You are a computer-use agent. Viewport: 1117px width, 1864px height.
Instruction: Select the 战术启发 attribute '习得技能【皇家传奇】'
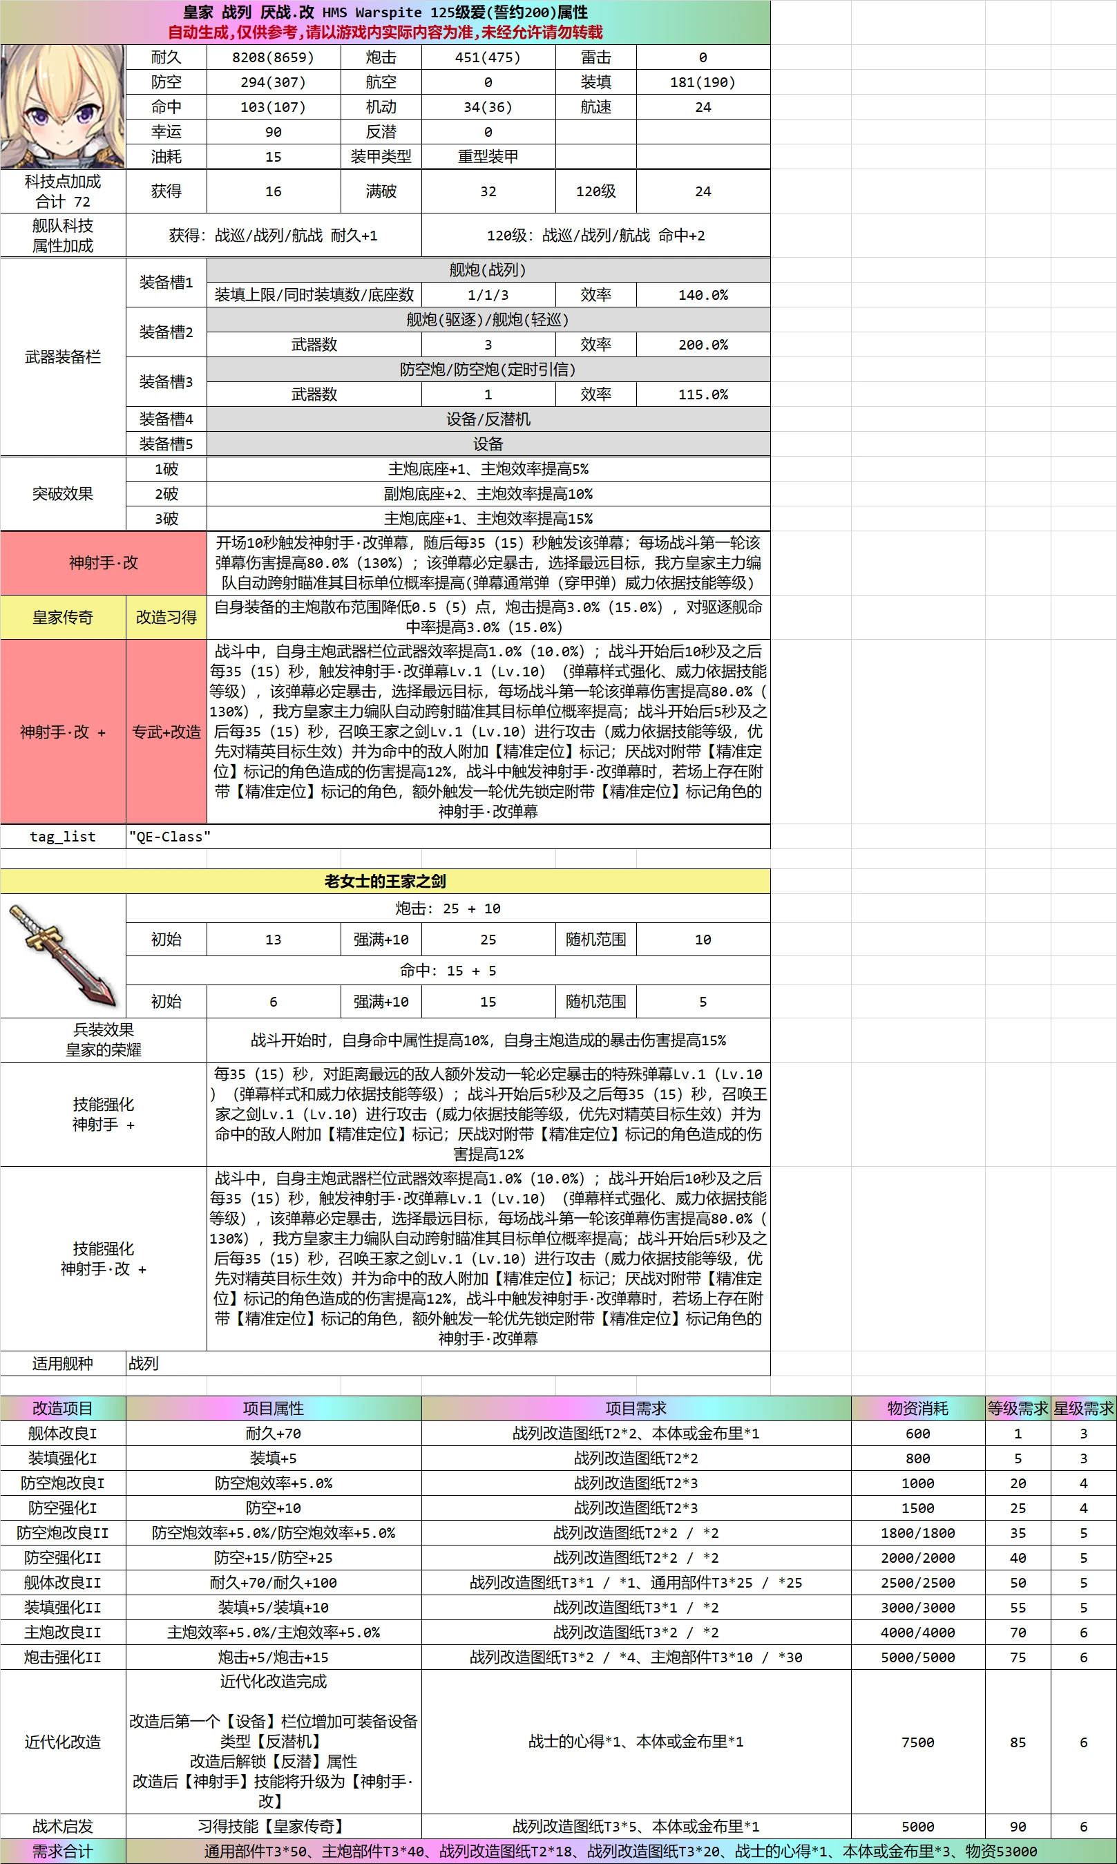click(274, 1827)
